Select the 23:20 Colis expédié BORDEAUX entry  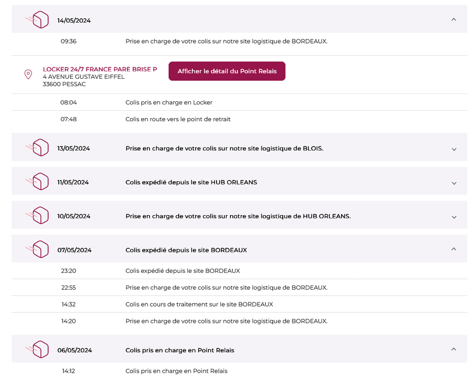pos(183,271)
